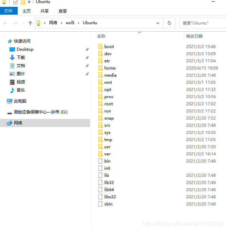Open 图片 folder in quick access
Image resolution: width=226 pixels, height=230 pixels.
click(x=21, y=74)
